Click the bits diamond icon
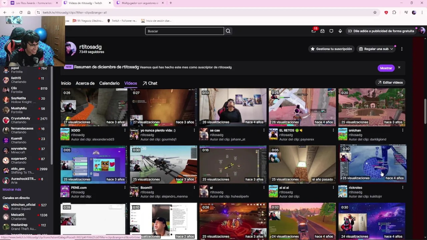 pyautogui.click(x=340, y=31)
